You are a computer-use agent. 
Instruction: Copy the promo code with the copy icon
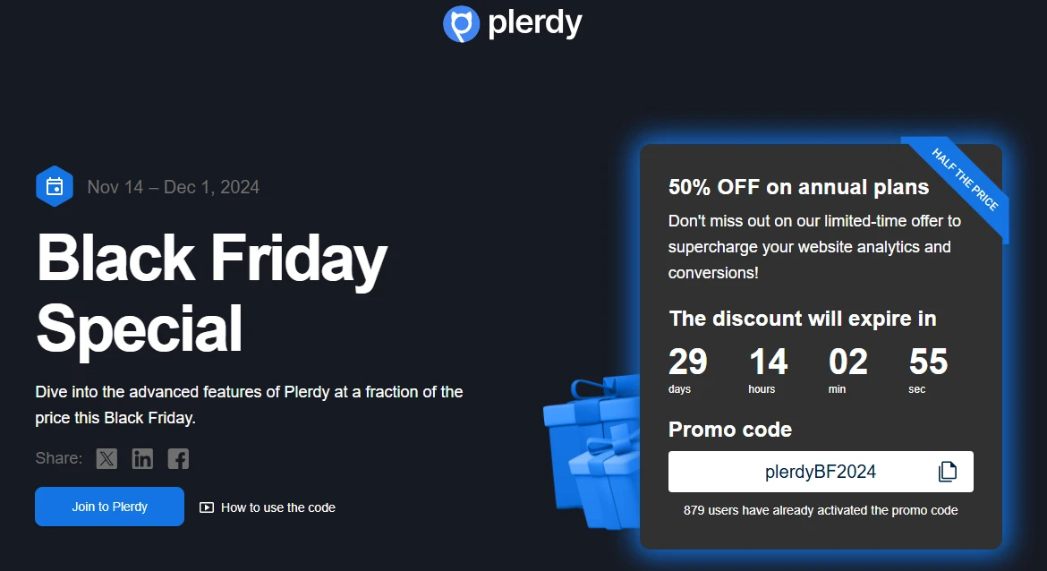coord(947,472)
